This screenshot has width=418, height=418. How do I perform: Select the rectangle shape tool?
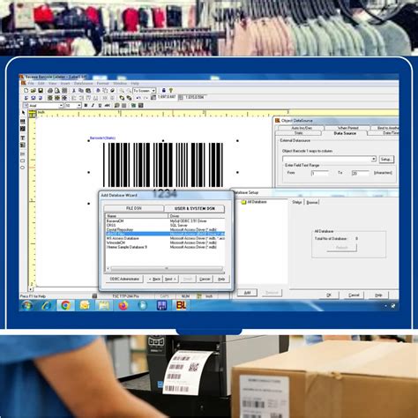click(x=23, y=160)
